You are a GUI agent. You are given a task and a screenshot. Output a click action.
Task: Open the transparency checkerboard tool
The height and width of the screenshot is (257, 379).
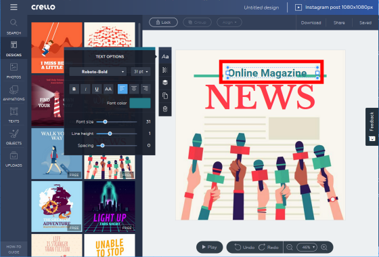click(x=165, y=70)
